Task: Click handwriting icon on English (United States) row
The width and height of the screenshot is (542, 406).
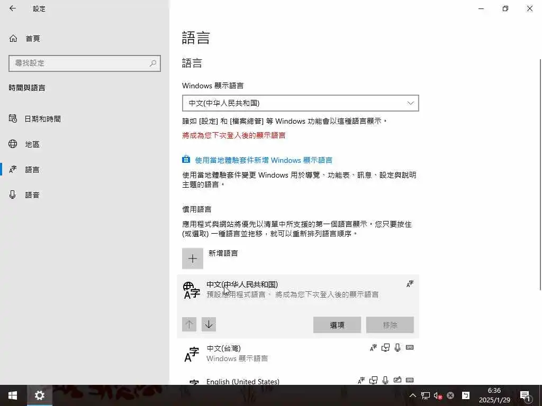Action: (x=398, y=380)
